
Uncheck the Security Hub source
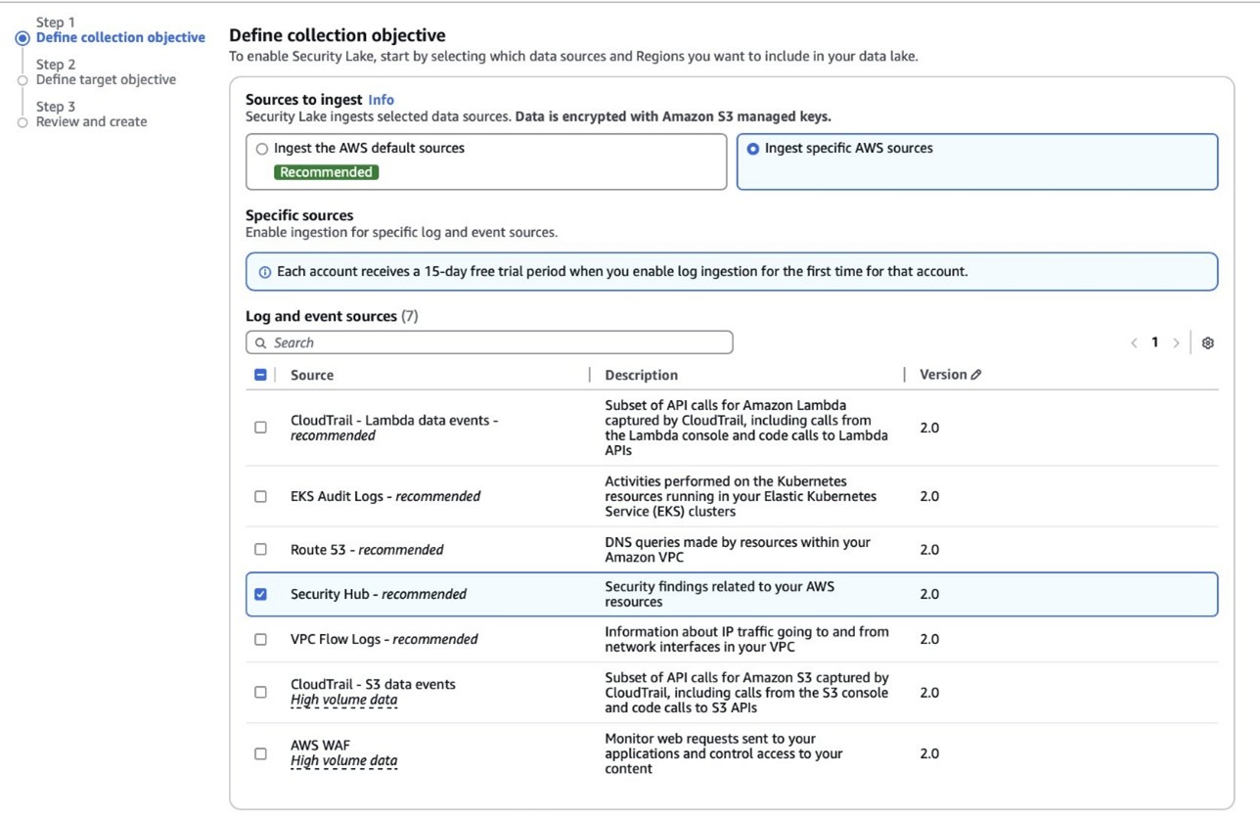[x=260, y=593]
